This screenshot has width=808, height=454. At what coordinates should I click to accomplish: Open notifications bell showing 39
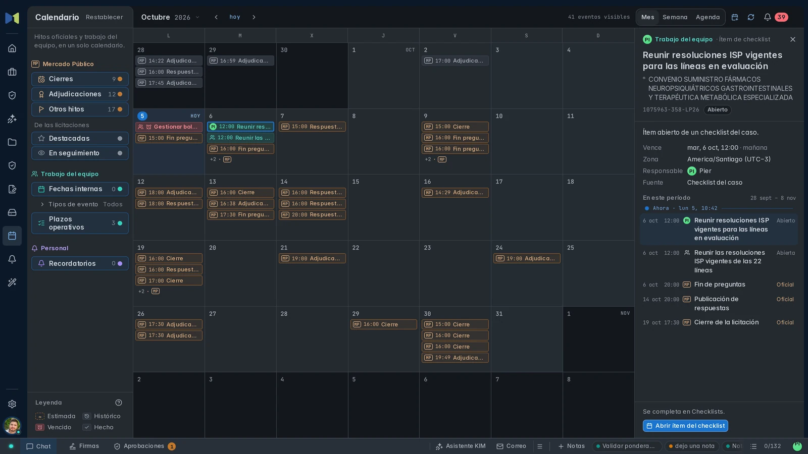tap(777, 17)
